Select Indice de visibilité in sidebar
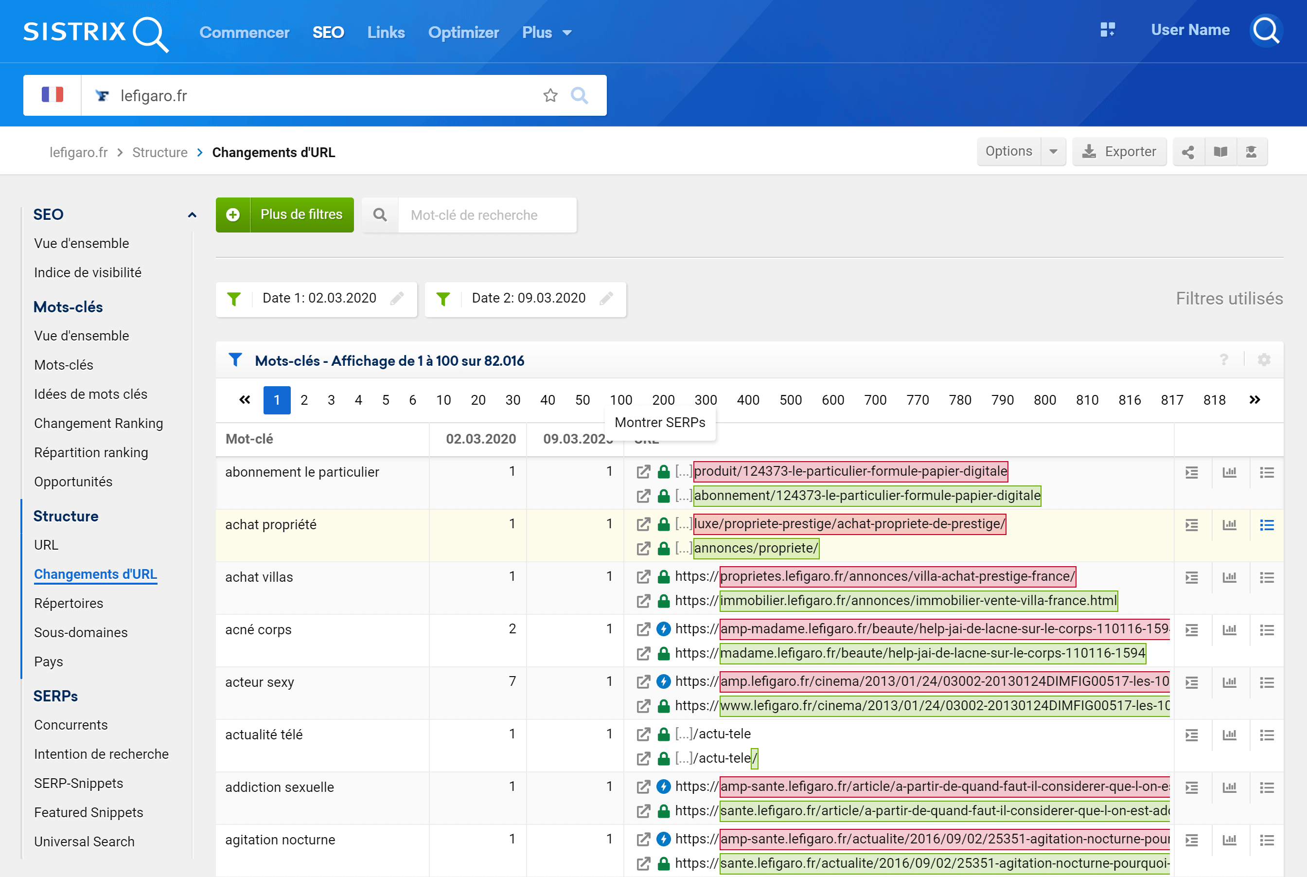The height and width of the screenshot is (877, 1307). pos(88,273)
